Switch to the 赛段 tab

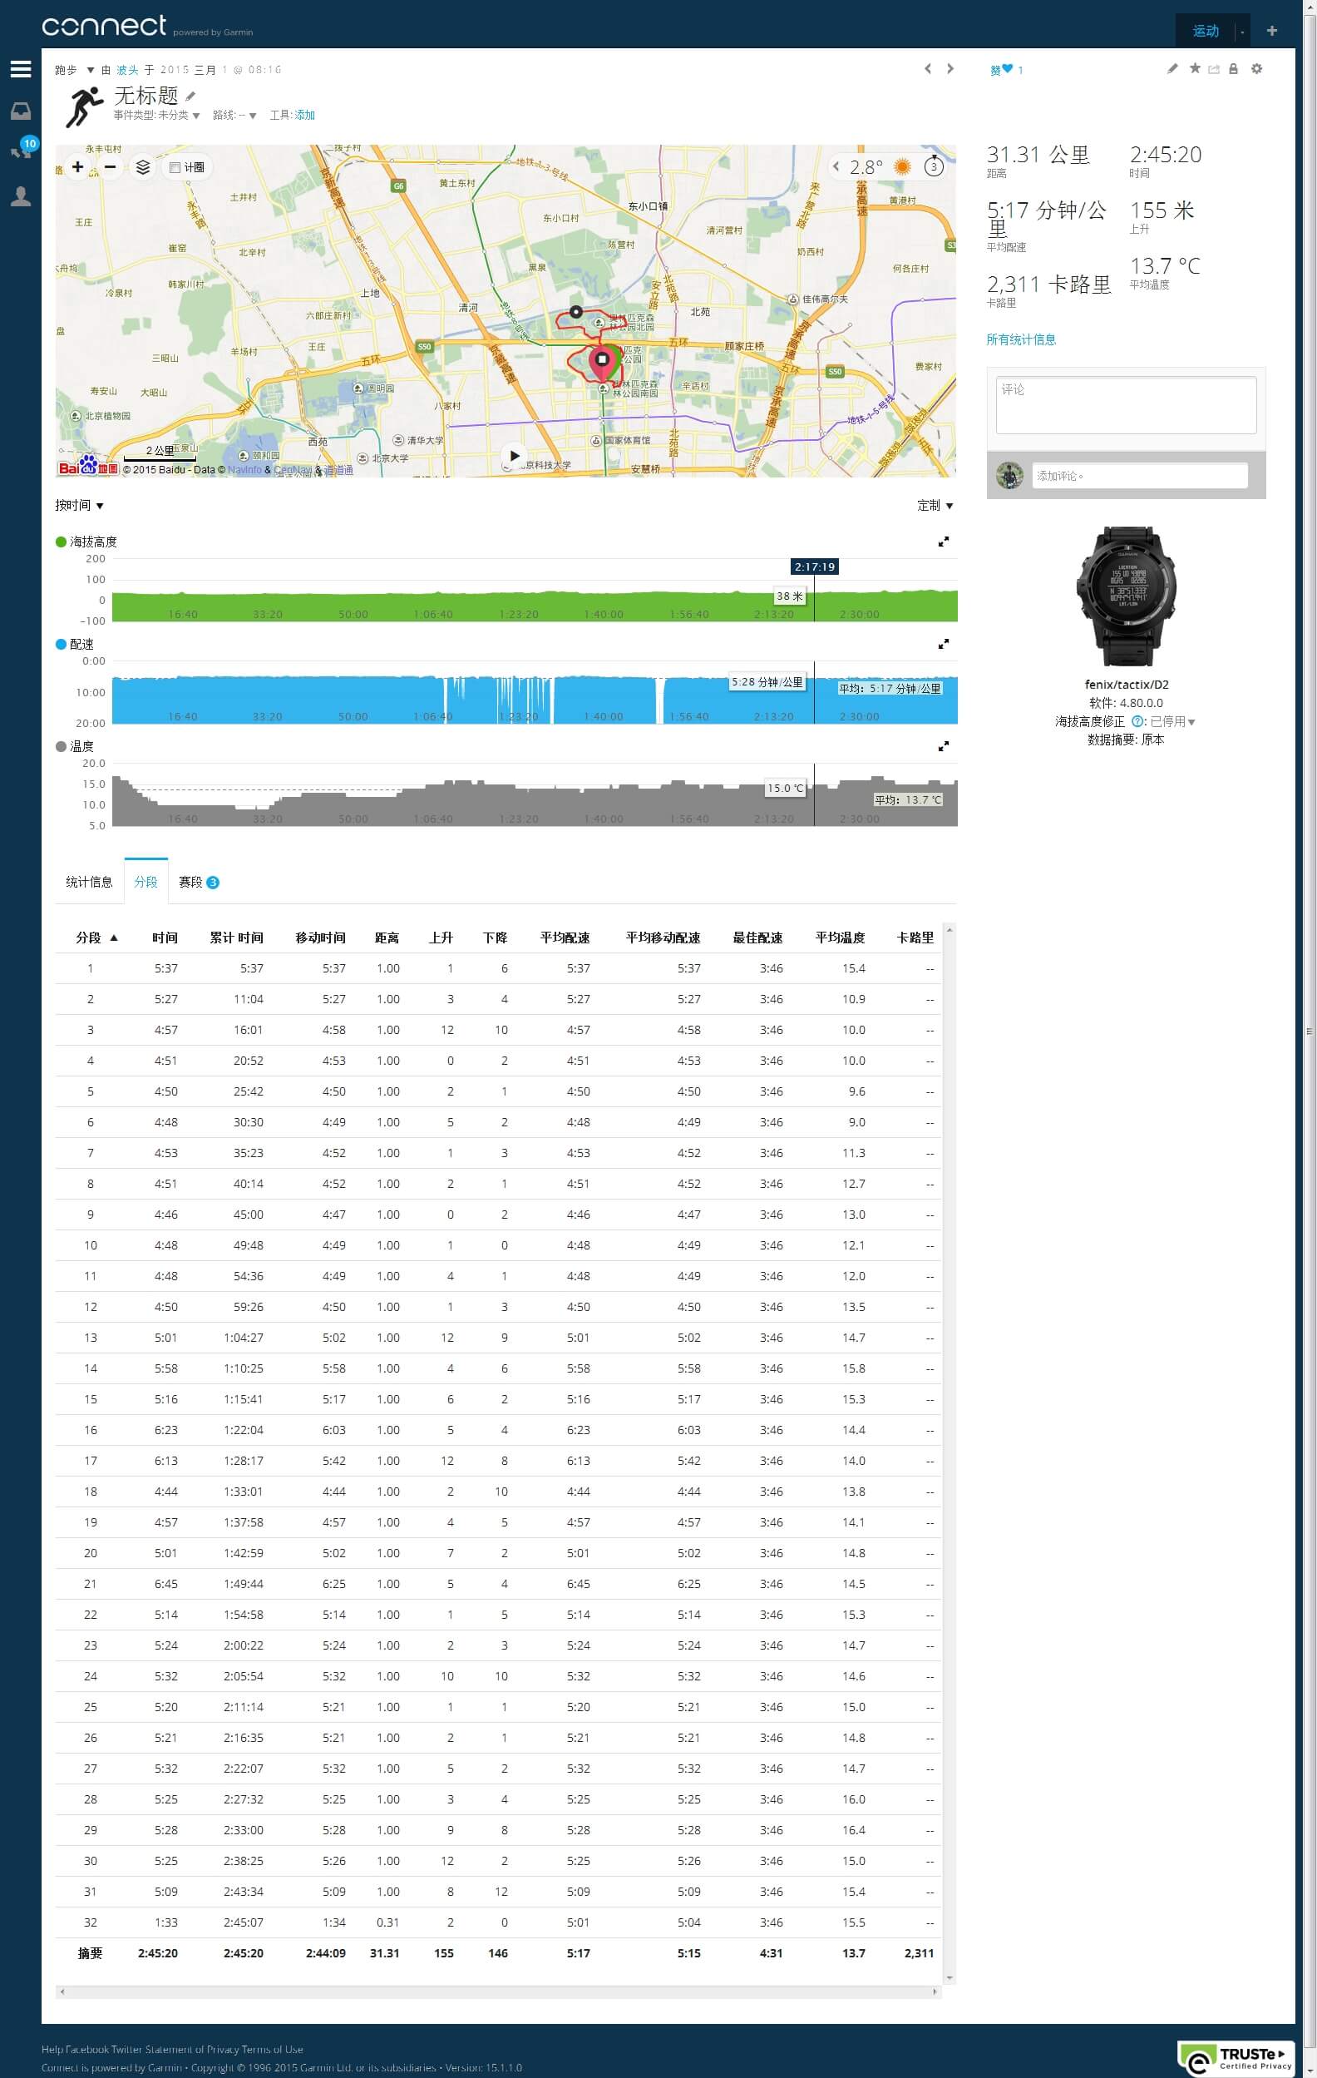point(199,882)
